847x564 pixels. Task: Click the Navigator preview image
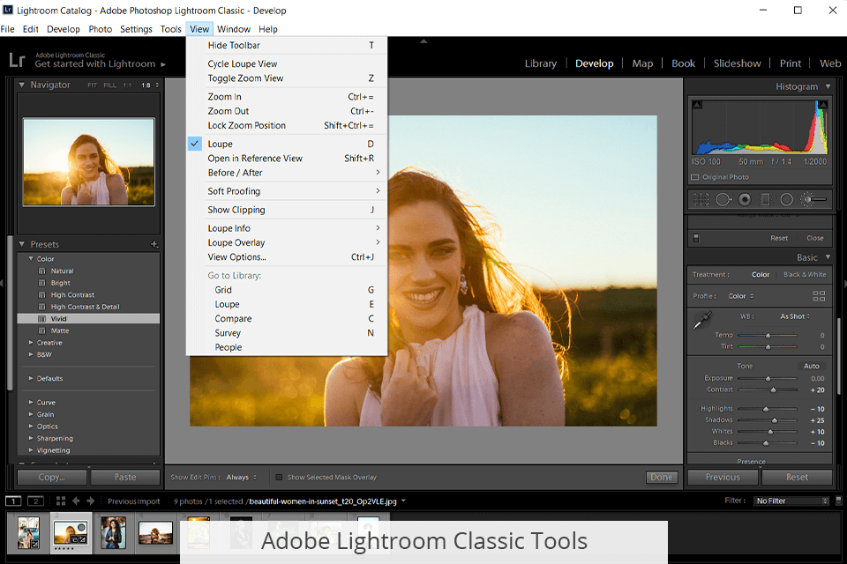pos(89,162)
